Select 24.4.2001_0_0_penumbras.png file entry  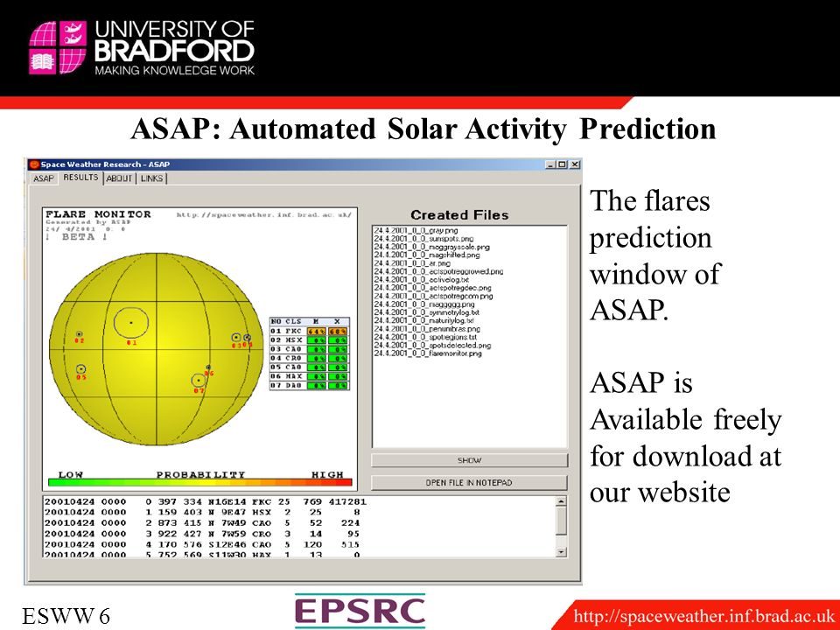tap(427, 329)
